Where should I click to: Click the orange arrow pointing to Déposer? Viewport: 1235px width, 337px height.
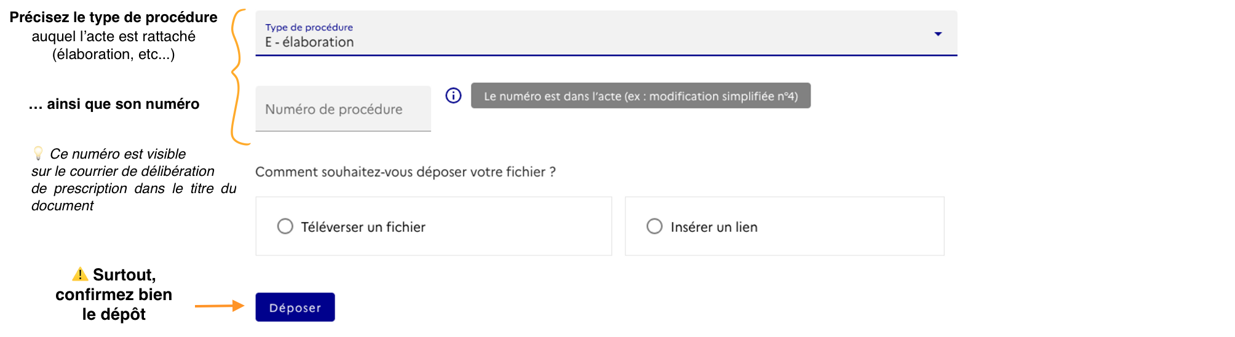(220, 306)
